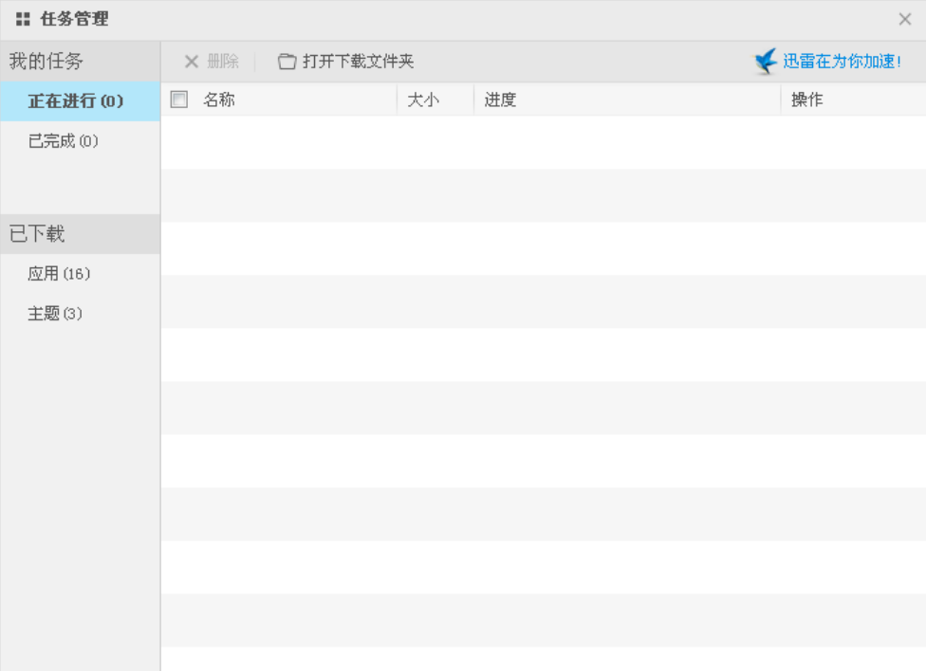926x671 pixels.
Task: Click the delete X icon in toolbar
Action: click(x=192, y=62)
